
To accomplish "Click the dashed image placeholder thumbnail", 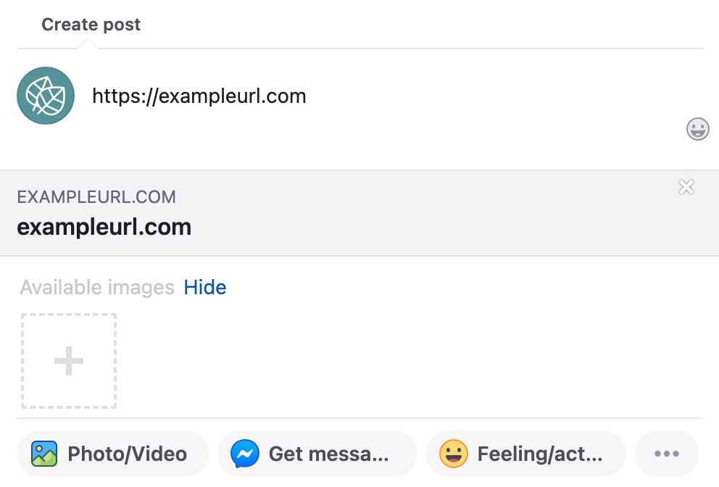I will point(68,360).
